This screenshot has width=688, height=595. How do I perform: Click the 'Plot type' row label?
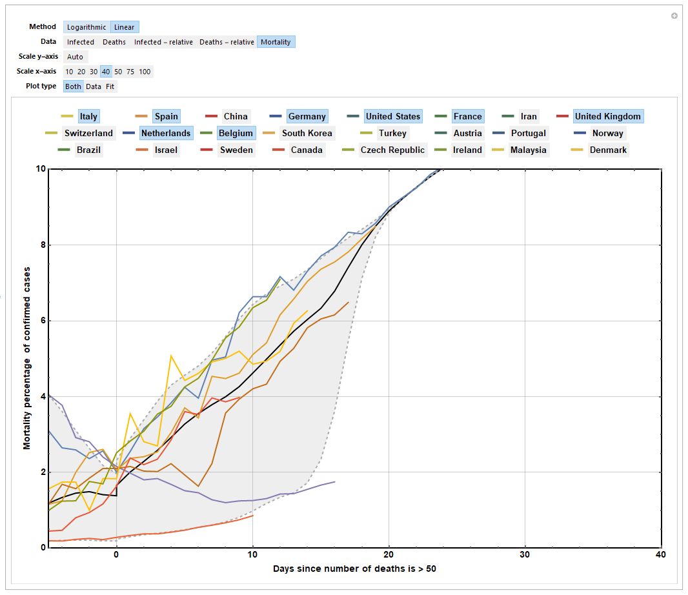pos(41,86)
